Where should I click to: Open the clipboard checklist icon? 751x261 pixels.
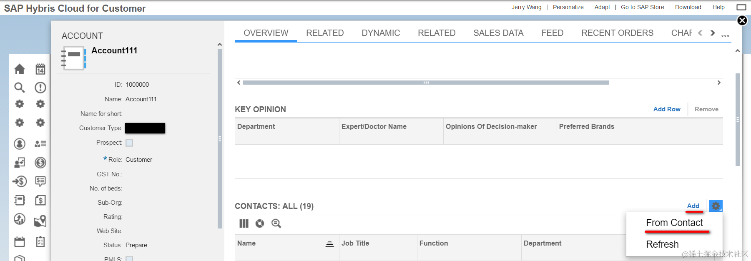[x=40, y=242]
